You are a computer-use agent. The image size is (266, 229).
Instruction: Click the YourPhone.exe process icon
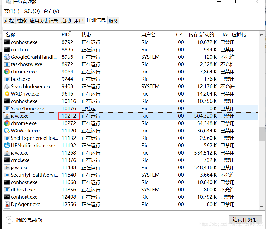click(x=7, y=108)
